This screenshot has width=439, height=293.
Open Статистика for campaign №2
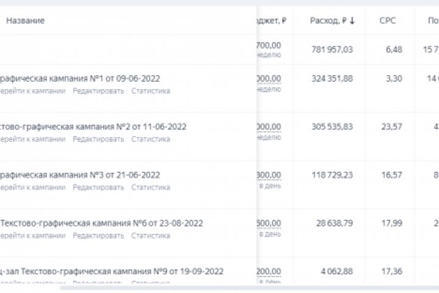[151, 139]
